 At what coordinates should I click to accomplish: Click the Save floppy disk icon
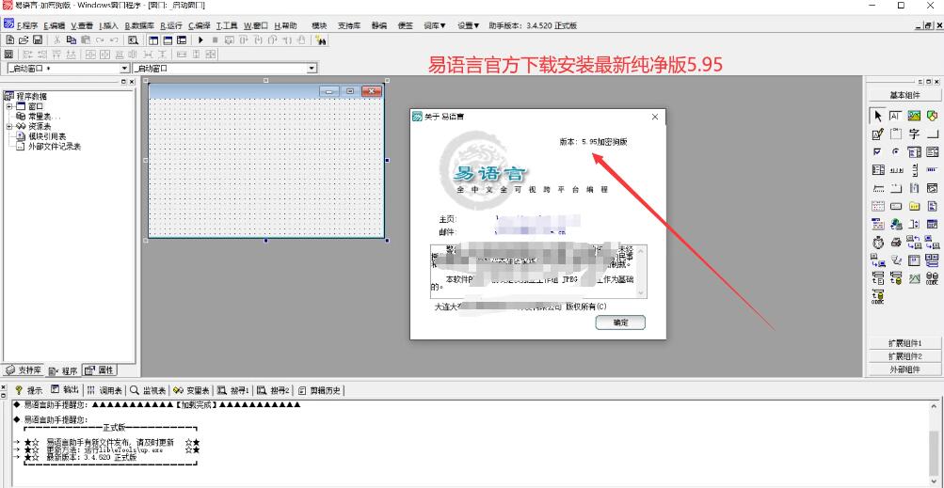pos(38,39)
